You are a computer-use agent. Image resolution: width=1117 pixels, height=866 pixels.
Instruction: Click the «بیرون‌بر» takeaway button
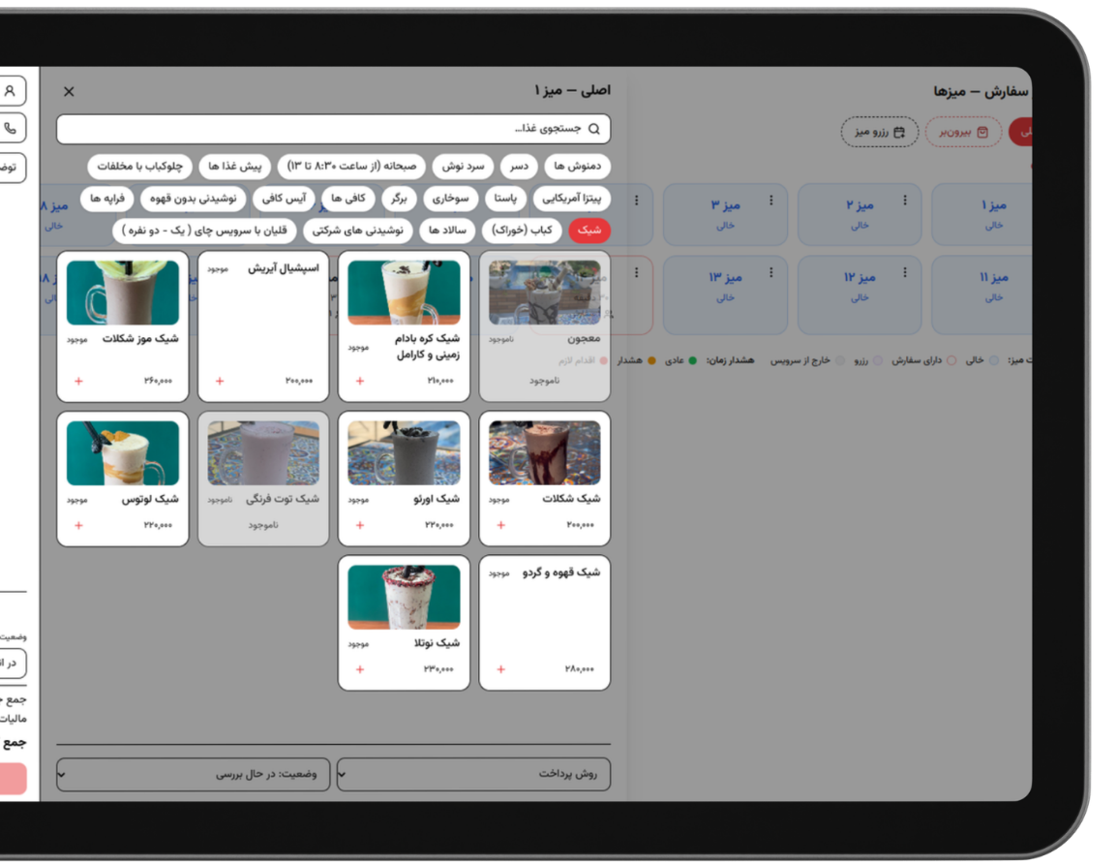point(964,132)
